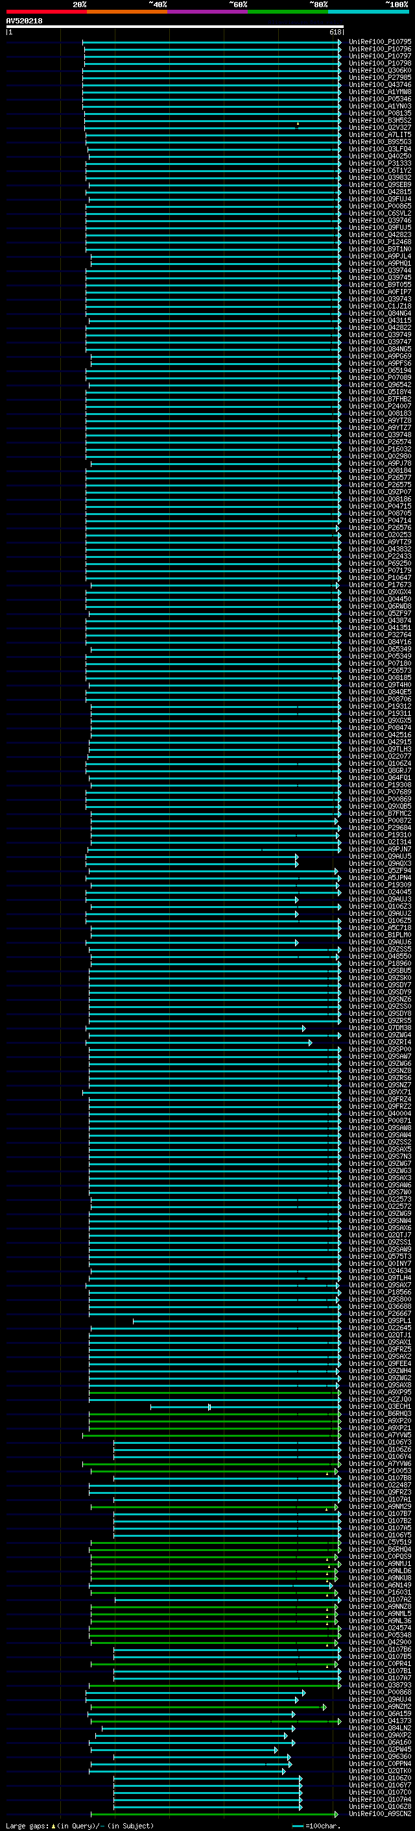This screenshot has width=415, height=1831.
Task: Select the UniRef100_P05346 row label
Action: point(380,99)
